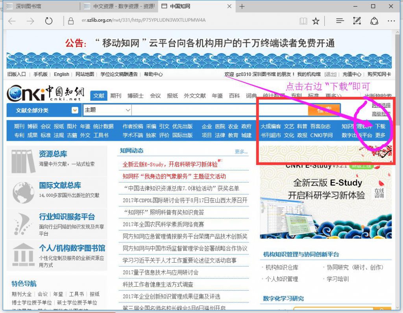Image resolution: width=403 pixels, height=313 pixels.
Task: Expand the 主题 search field dropdown
Action: (x=128, y=110)
